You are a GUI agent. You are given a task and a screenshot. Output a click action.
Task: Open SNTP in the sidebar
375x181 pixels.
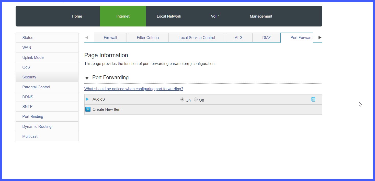click(x=47, y=107)
